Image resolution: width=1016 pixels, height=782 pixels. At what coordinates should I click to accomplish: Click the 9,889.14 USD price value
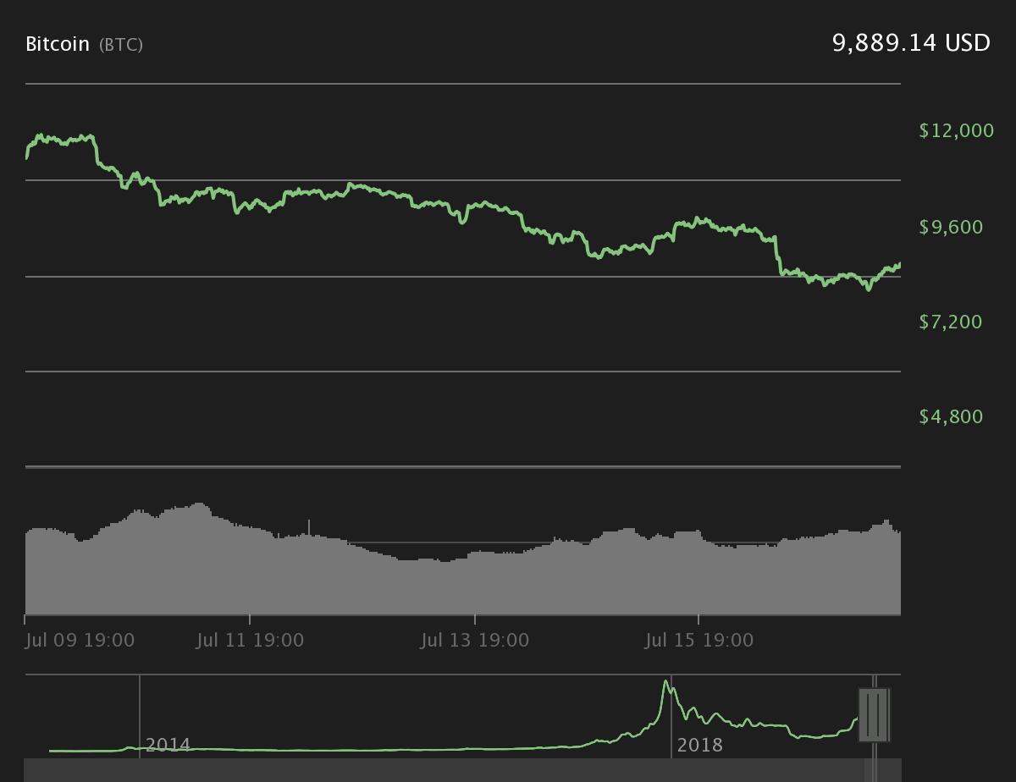[911, 43]
